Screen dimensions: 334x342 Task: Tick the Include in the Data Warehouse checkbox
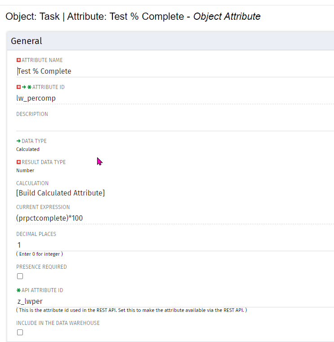tap(20, 333)
